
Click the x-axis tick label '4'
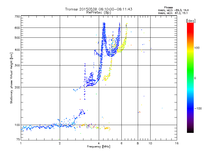coord(99,143)
